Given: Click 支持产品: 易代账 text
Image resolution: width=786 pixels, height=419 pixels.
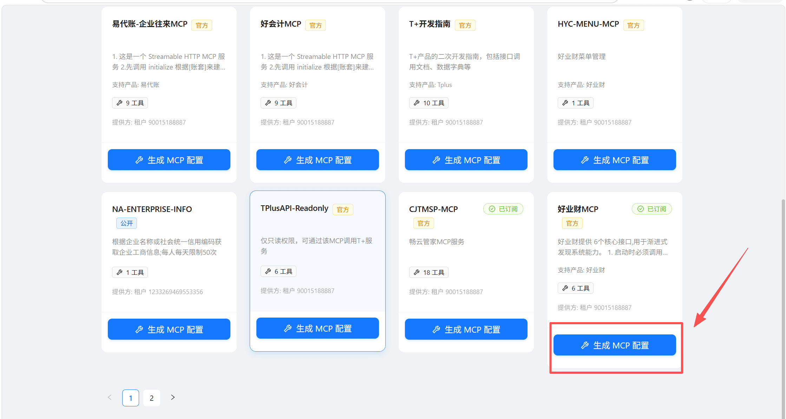Looking at the screenshot, I should pyautogui.click(x=136, y=85).
